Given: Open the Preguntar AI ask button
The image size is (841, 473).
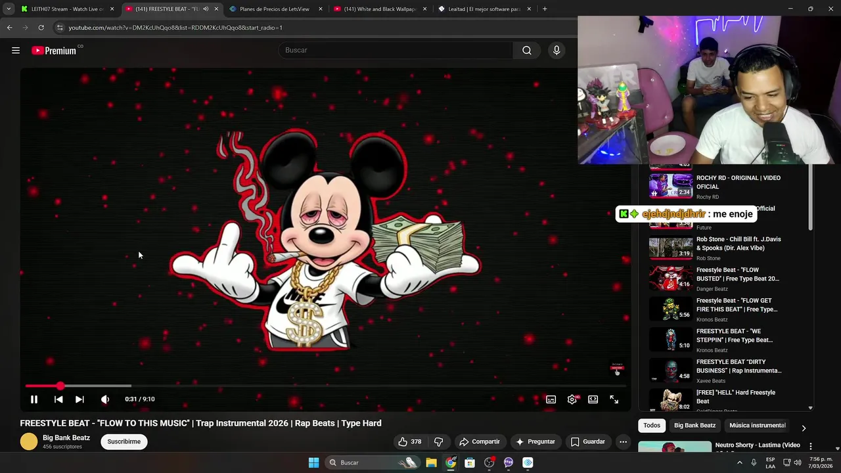Looking at the screenshot, I should (x=535, y=441).
